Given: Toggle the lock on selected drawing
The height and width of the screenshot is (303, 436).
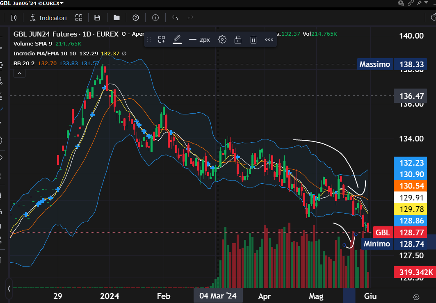Looking at the screenshot, I should [238, 39].
